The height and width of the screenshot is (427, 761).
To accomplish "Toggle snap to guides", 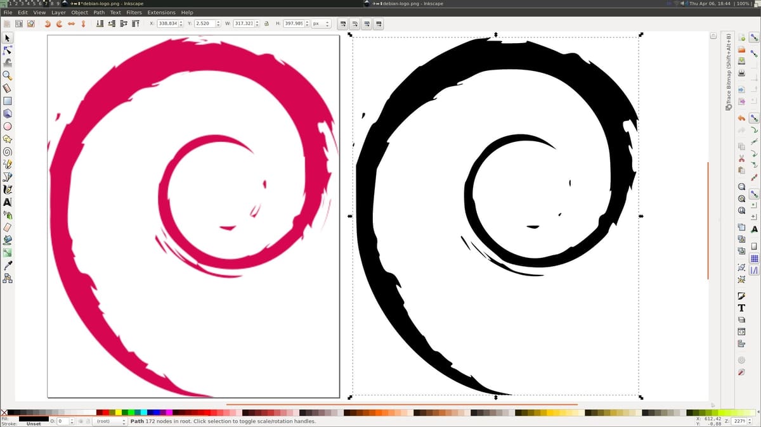I will point(754,271).
